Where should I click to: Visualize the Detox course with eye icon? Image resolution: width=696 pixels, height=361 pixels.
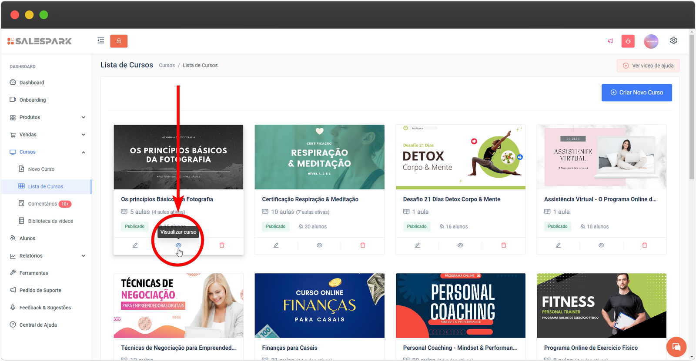(460, 245)
